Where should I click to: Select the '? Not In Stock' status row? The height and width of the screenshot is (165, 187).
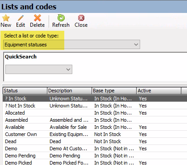pyautogui.click(x=95, y=106)
